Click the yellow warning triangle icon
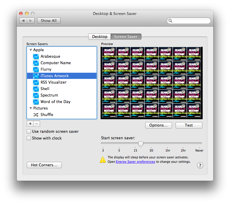 click(103, 160)
